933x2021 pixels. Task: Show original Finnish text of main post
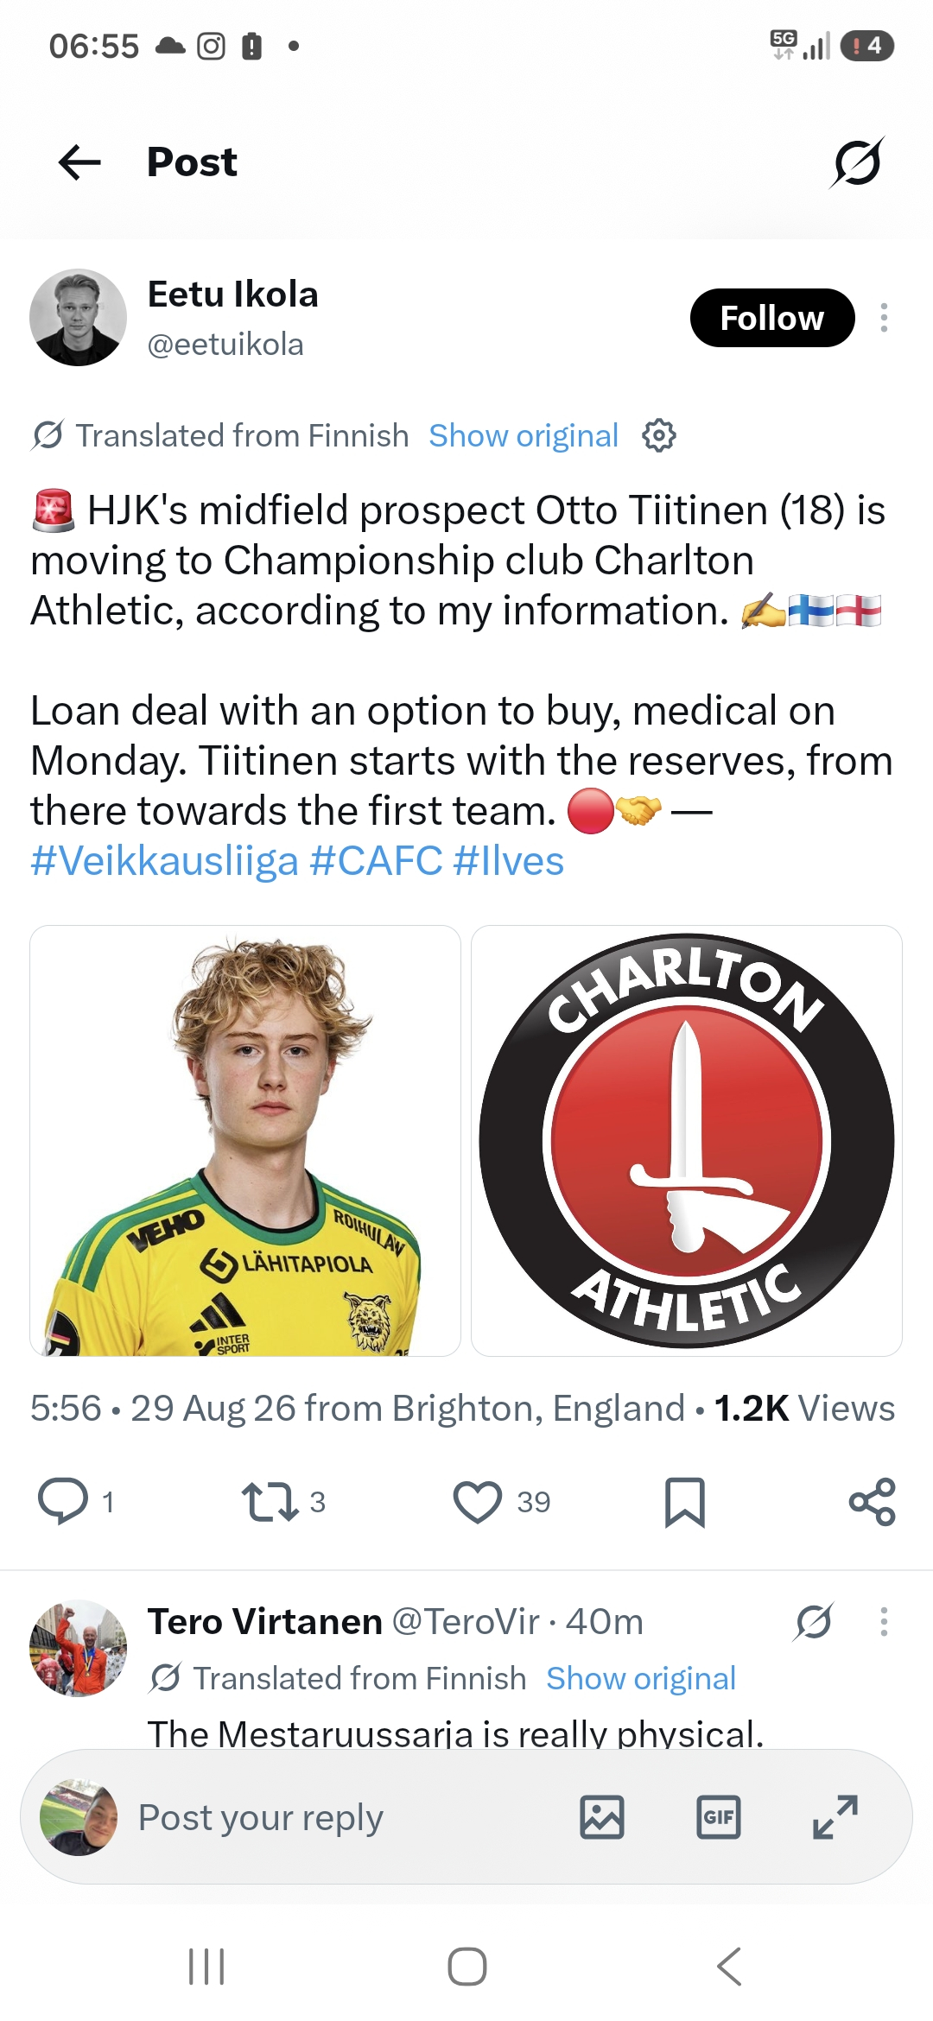[x=524, y=435]
